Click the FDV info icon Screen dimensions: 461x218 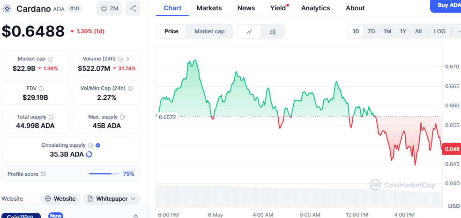(x=41, y=88)
